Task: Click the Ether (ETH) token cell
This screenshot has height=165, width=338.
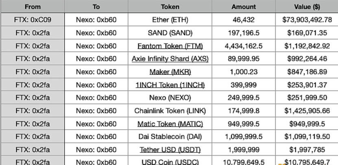Action: coord(170,19)
